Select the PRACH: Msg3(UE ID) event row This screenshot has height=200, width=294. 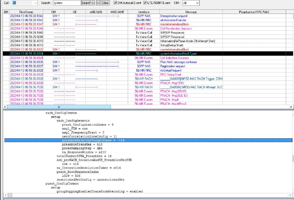click(x=148, y=96)
